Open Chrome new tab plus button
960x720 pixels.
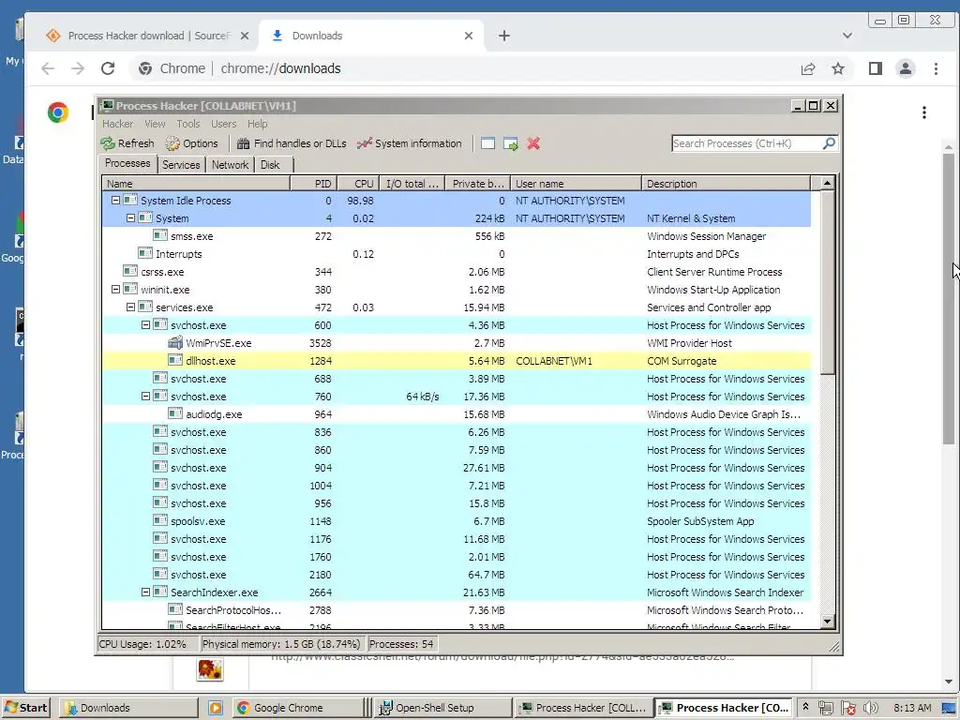[503, 36]
